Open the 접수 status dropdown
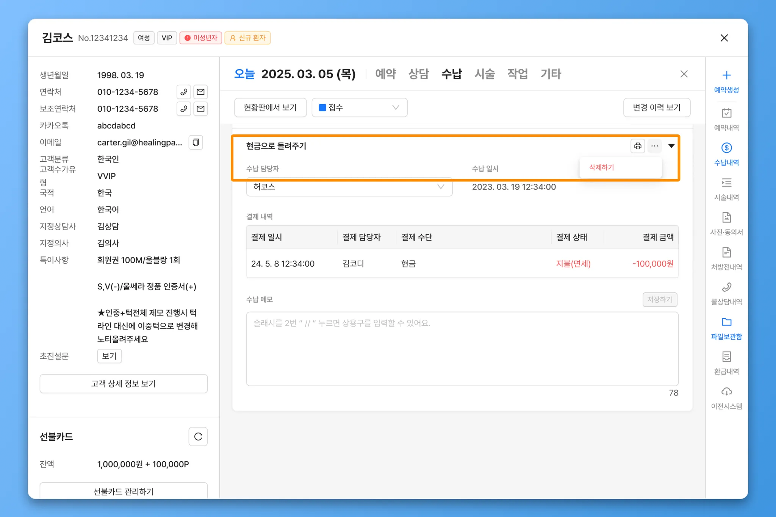 pos(359,108)
